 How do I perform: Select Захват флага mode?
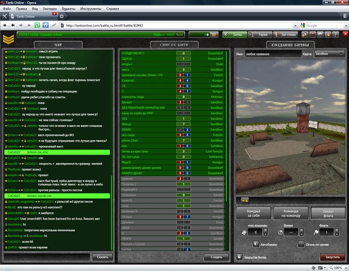328,213
